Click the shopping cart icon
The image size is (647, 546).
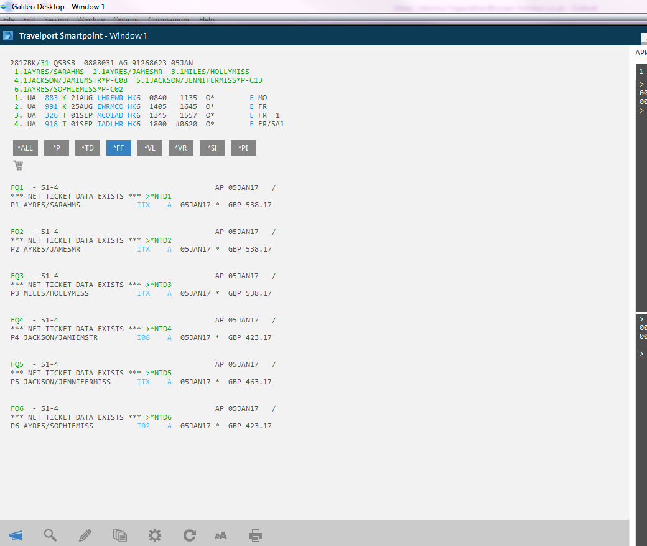(18, 165)
